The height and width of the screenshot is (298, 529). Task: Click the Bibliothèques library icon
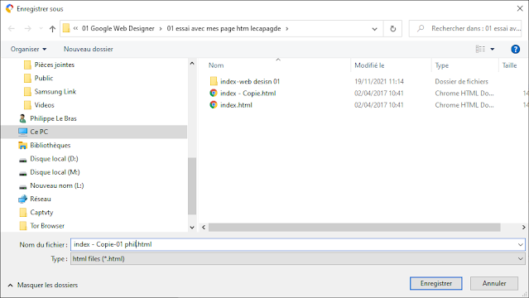click(x=22, y=146)
